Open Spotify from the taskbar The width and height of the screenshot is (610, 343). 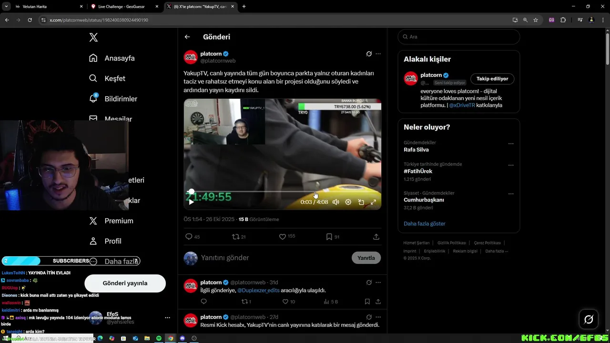coord(159,338)
